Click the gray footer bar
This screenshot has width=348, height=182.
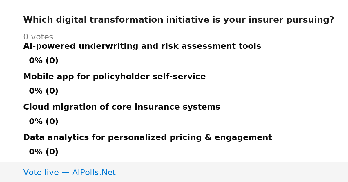click(x=174, y=172)
